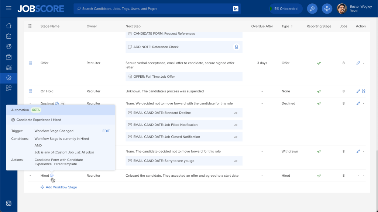Open the blue plus icon in the header
The height and width of the screenshot is (212, 378).
(327, 8)
